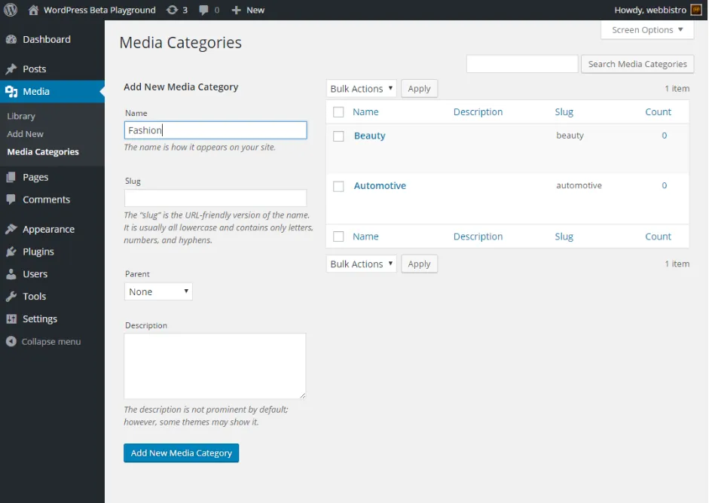Screen dimensions: 709x503
Task: Sort by Name in top header
Action: (x=365, y=112)
